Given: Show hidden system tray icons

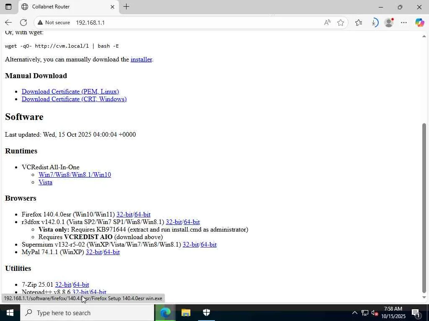Looking at the screenshot, I should 354,313.
